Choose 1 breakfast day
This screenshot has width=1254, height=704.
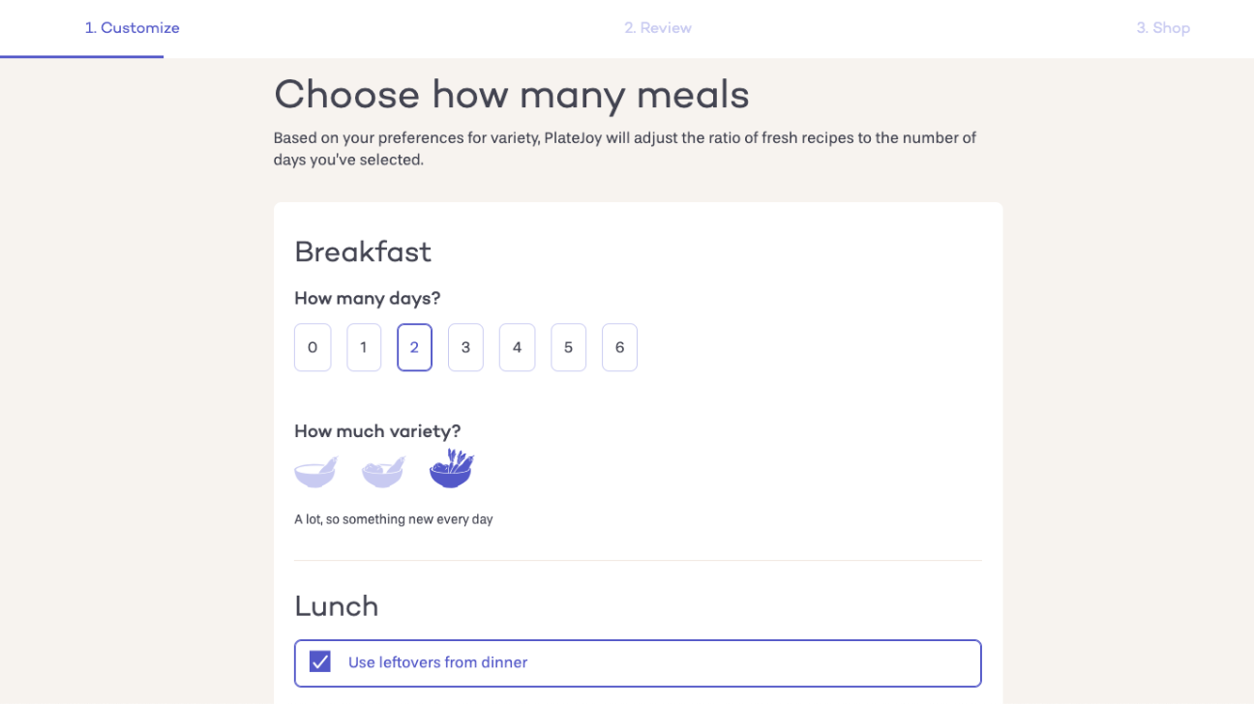[x=364, y=347]
